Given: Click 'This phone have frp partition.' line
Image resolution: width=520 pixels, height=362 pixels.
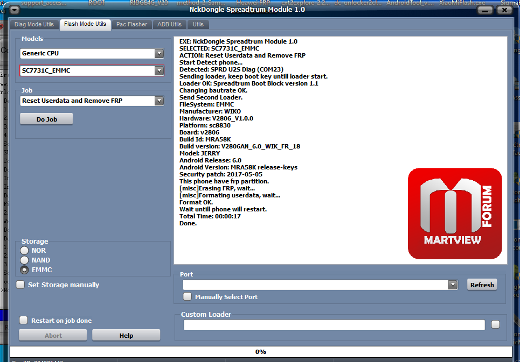Looking at the screenshot, I should tap(224, 181).
